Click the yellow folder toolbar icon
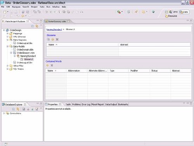Image resolution: width=194 pixels, height=146 pixels. 144,12
